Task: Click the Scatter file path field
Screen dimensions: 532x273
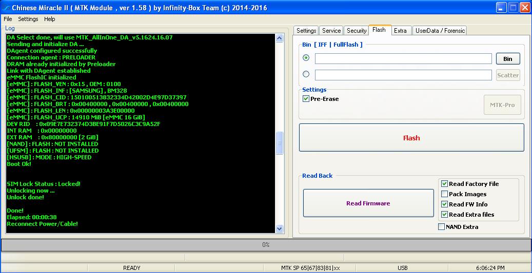Action: (403, 75)
